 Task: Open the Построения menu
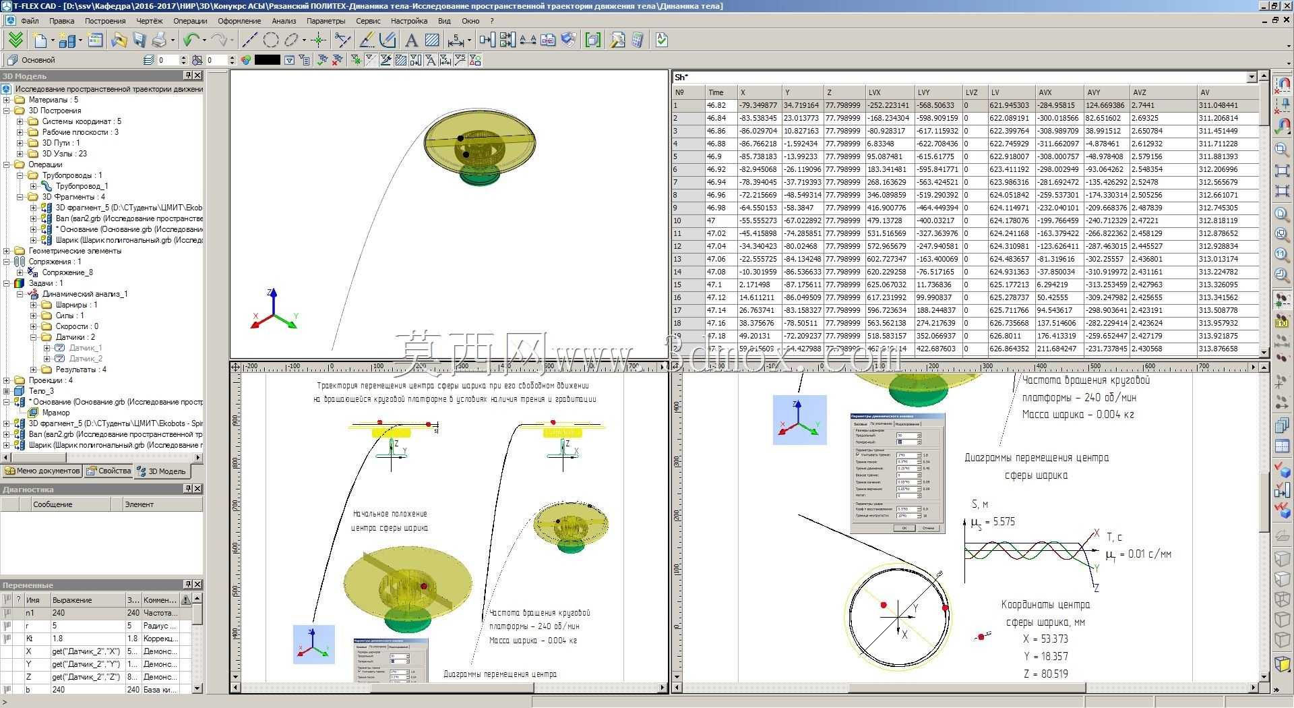[x=105, y=21]
